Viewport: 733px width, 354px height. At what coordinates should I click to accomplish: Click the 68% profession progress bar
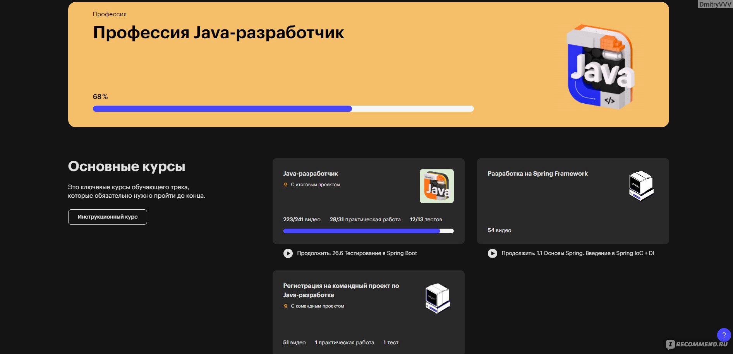point(283,109)
